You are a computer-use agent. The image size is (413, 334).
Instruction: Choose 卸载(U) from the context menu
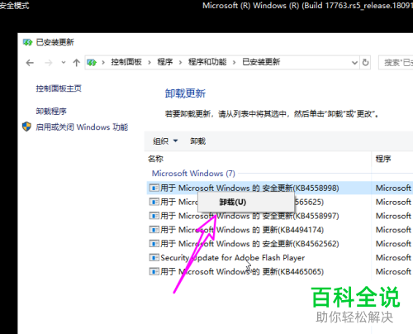246,202
